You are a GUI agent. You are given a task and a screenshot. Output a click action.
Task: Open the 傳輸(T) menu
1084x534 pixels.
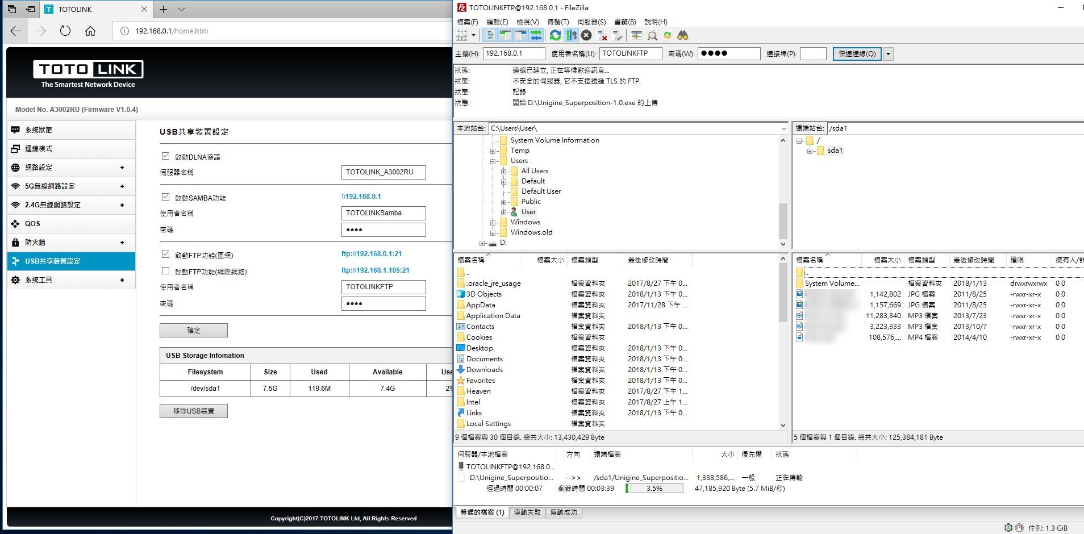[x=557, y=22]
